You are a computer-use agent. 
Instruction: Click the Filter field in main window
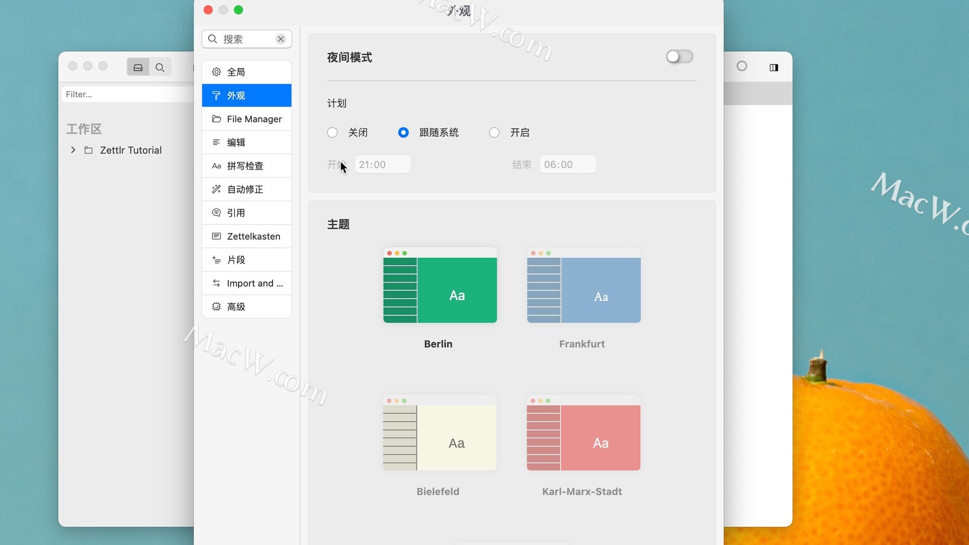pos(127,94)
